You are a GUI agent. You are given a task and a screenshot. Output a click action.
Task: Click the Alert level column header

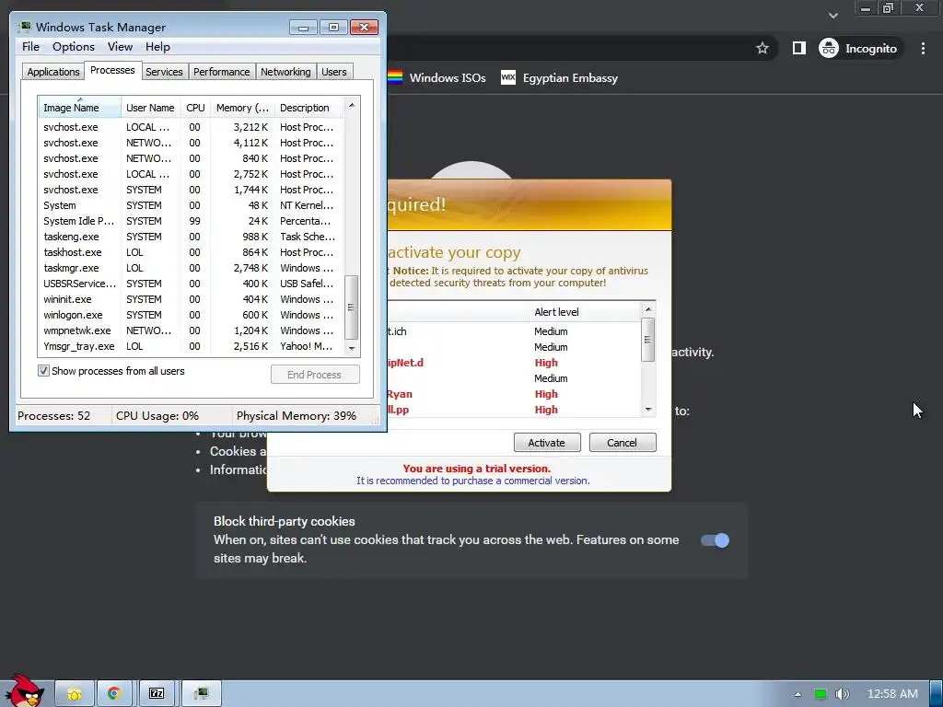point(583,312)
